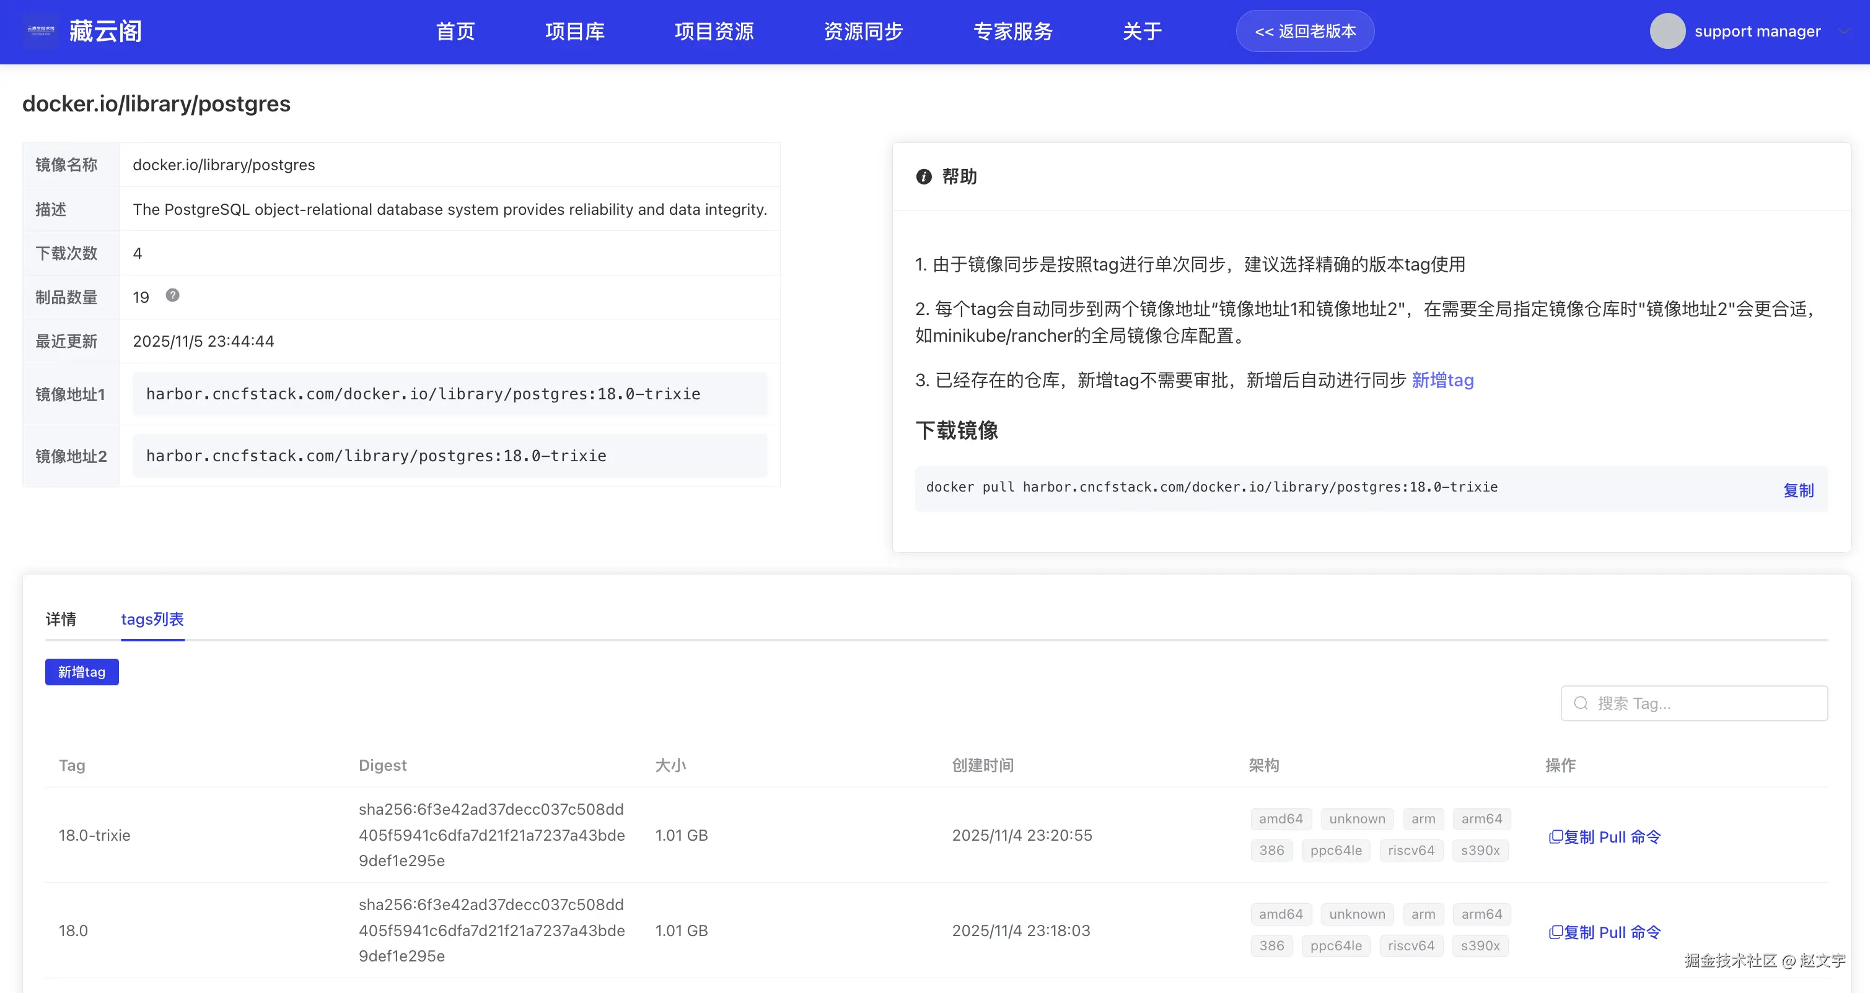Viewport: 1870px width, 993px height.
Task: Switch to the 详情 tab
Action: point(61,618)
